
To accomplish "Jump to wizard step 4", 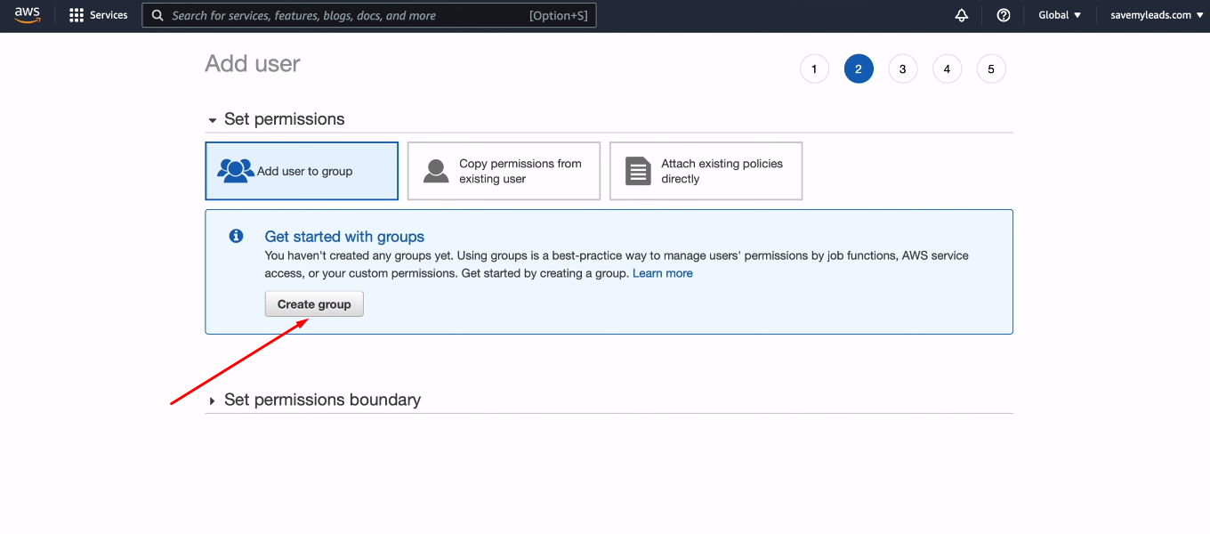I will (947, 69).
